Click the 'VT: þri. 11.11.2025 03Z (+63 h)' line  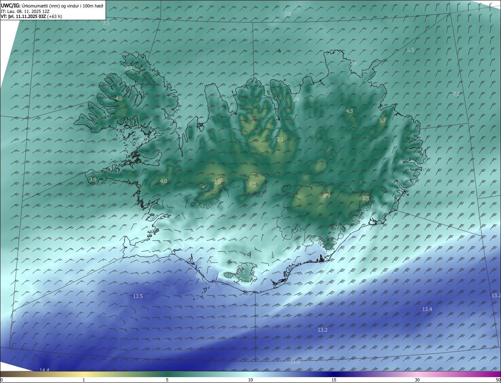click(31, 16)
